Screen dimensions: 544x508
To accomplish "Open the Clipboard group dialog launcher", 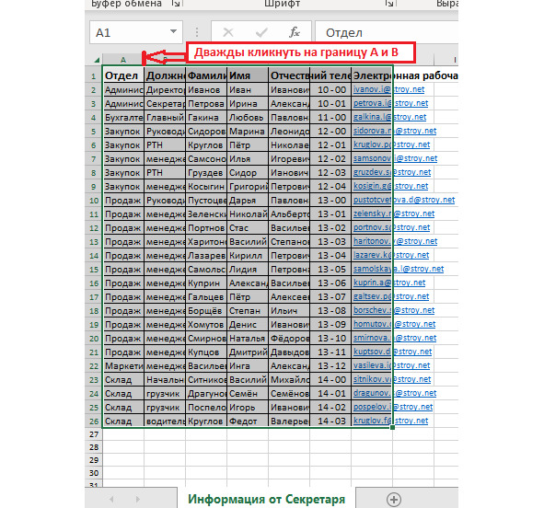I will pos(176,4).
